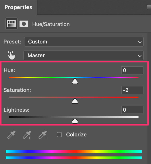Screen dimensions: 151x164
Task: Click the Hue slider handle
Action: pos(75,81)
